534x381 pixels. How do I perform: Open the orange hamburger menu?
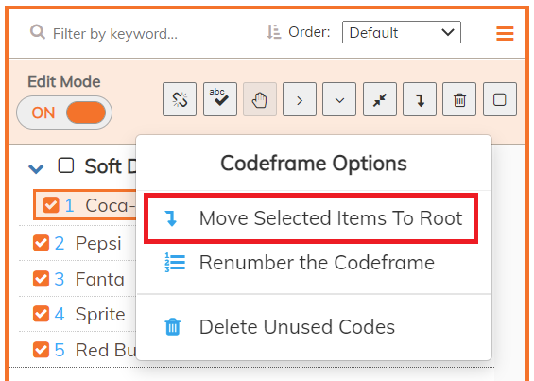pos(505,34)
